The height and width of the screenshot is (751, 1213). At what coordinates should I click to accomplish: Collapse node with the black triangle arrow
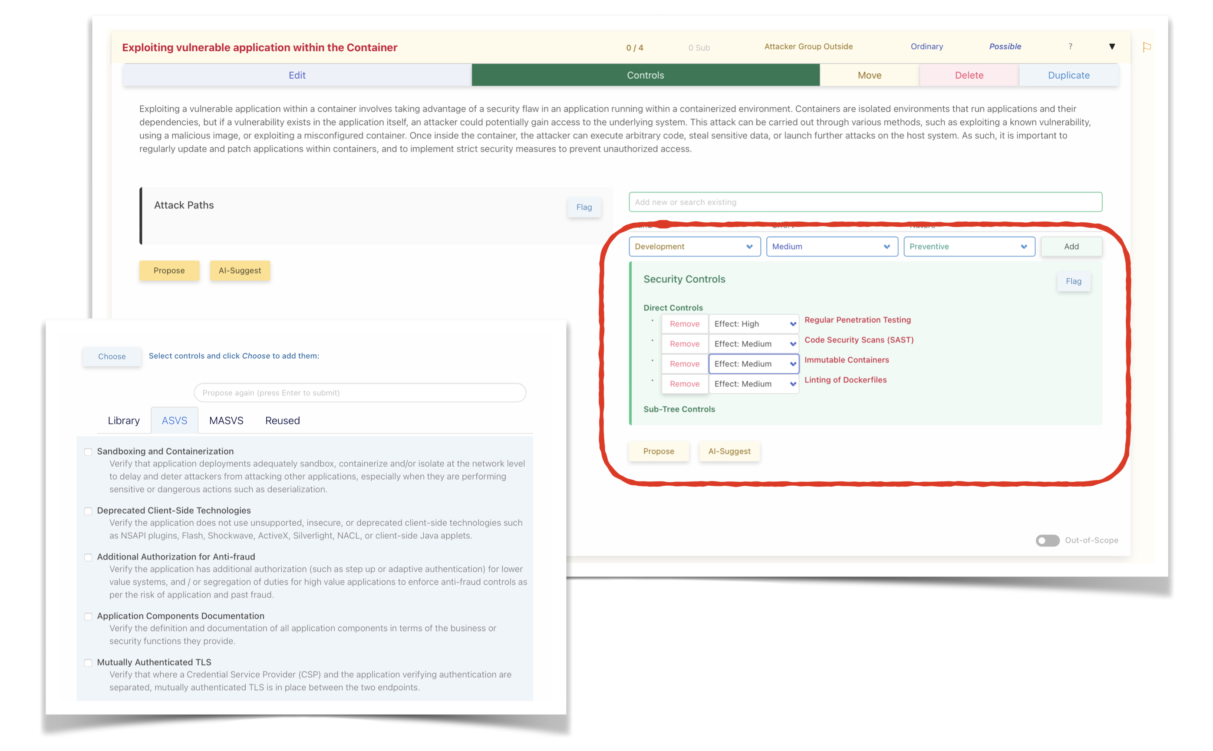pyautogui.click(x=1112, y=47)
